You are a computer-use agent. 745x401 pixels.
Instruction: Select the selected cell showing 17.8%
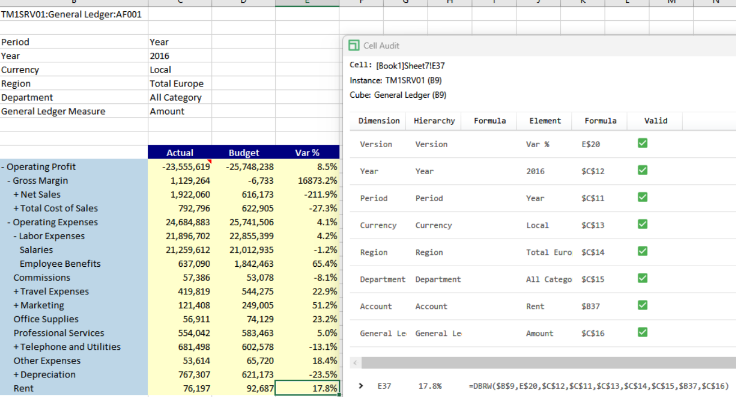coord(307,389)
